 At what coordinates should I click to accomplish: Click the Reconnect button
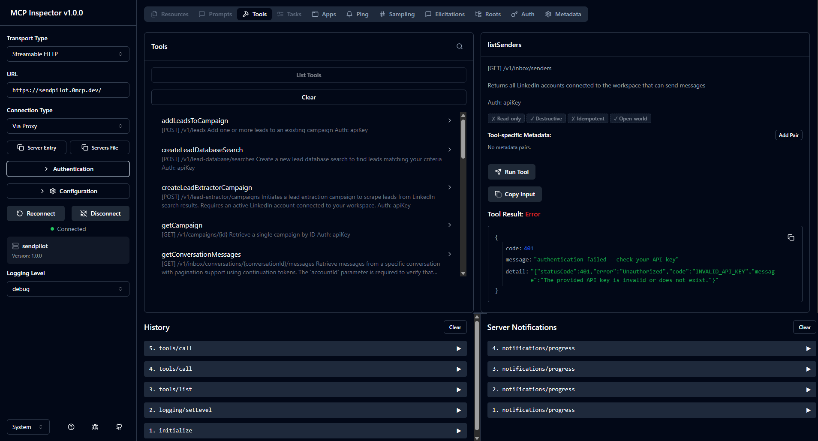pyautogui.click(x=36, y=213)
